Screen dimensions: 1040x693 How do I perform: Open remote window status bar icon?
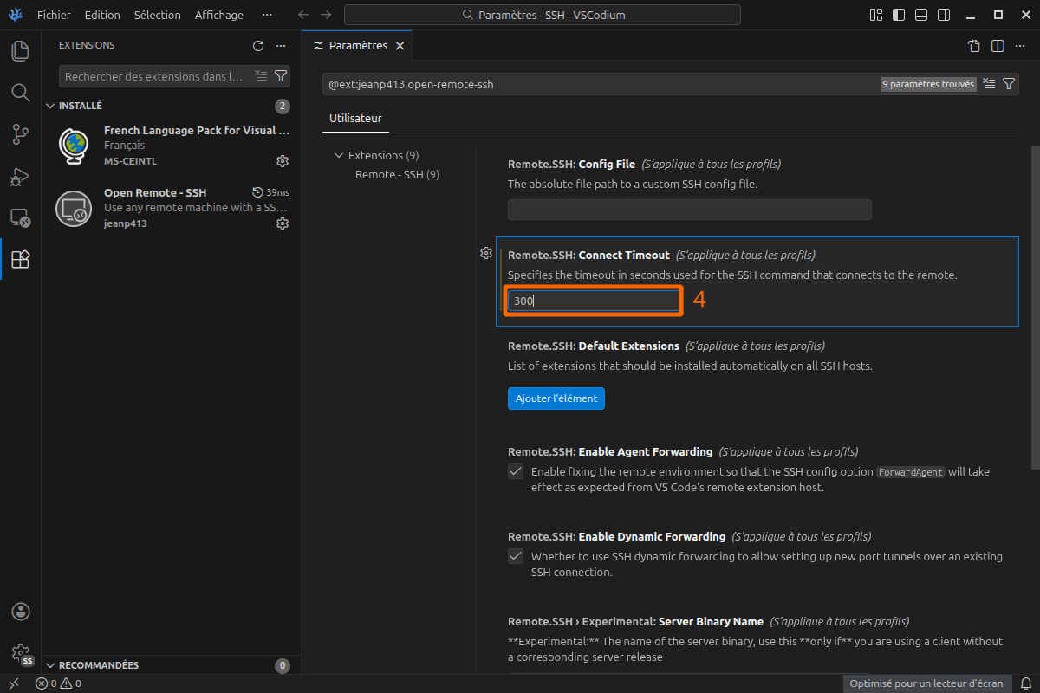click(13, 683)
